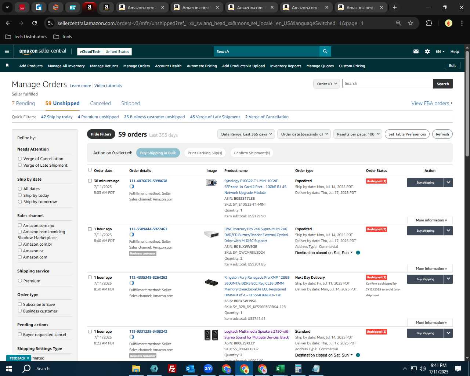Check the Subscribe & Save order type

(x=20, y=304)
